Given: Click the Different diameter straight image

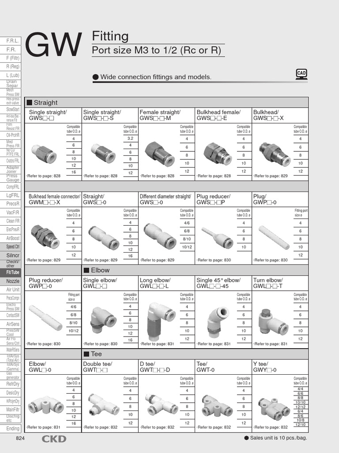Looking at the screenshot, I should [160, 236].
